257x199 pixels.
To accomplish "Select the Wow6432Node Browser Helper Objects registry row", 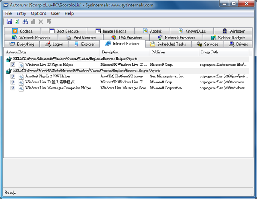I will 86,71.
